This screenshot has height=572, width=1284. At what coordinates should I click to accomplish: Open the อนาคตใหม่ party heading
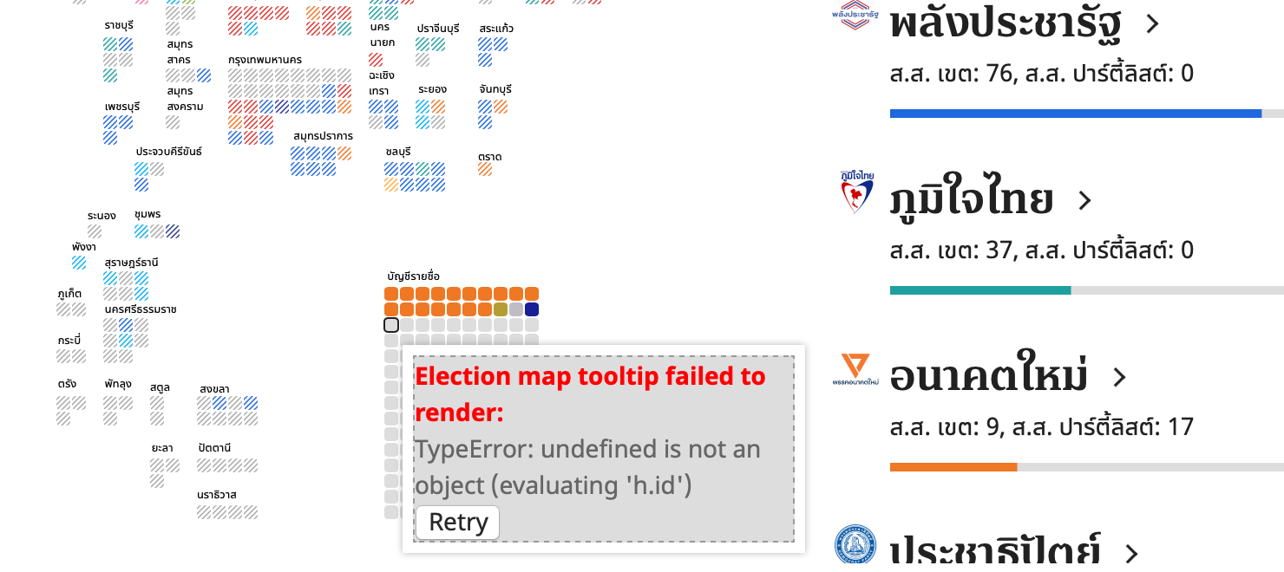(989, 376)
